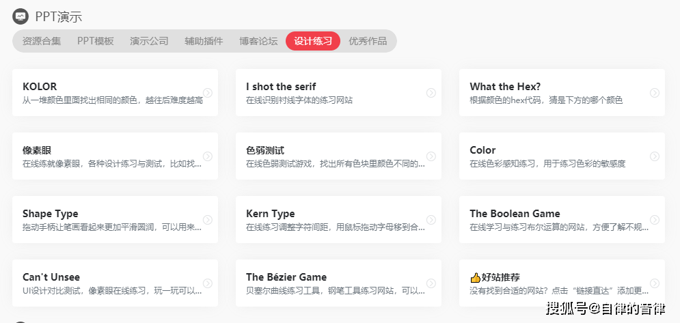Switch to 资源合集 tab
Viewport: 680px width, 323px height.
[42, 41]
